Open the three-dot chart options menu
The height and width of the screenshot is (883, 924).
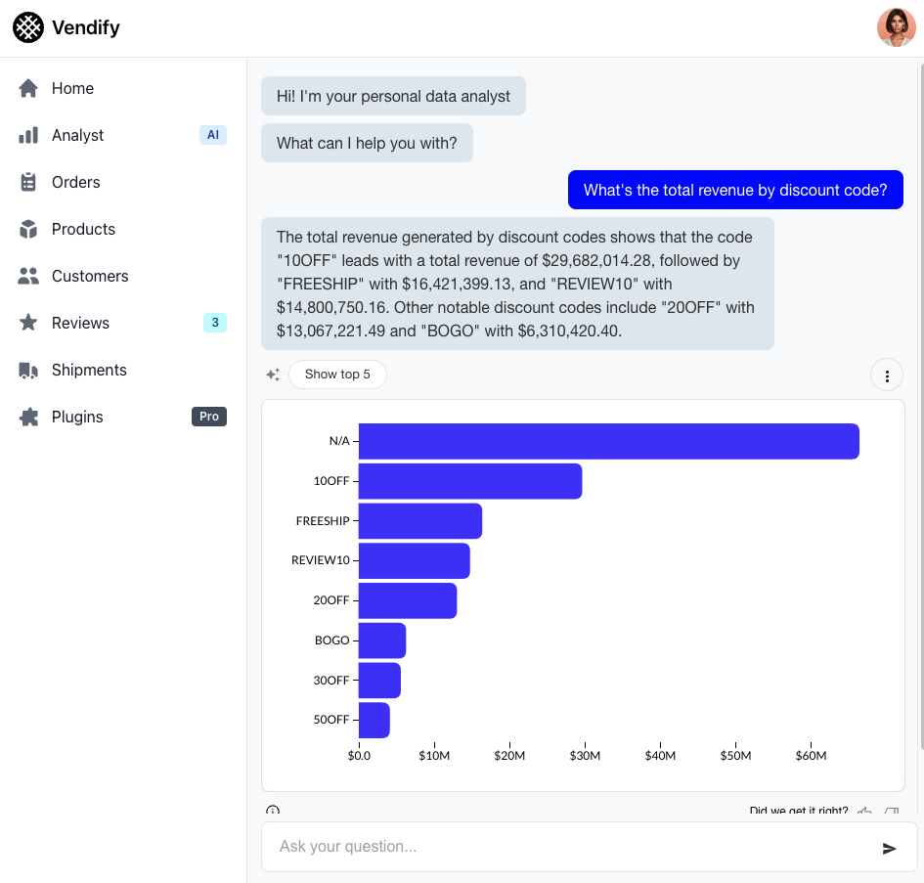[887, 375]
